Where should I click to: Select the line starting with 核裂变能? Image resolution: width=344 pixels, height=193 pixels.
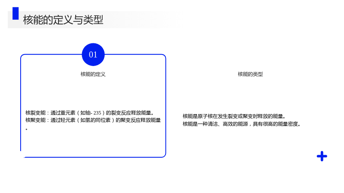90,113
